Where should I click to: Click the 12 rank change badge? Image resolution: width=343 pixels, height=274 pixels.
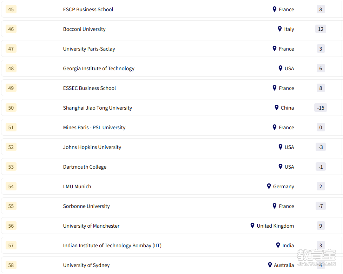pos(321,29)
